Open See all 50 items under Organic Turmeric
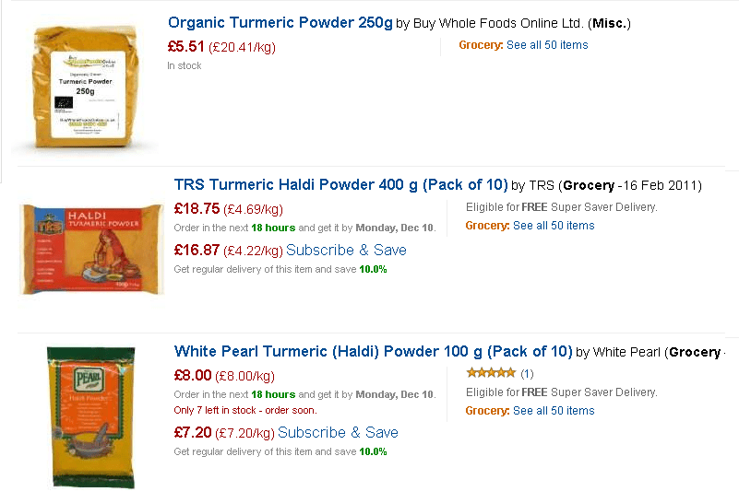 pos(546,45)
